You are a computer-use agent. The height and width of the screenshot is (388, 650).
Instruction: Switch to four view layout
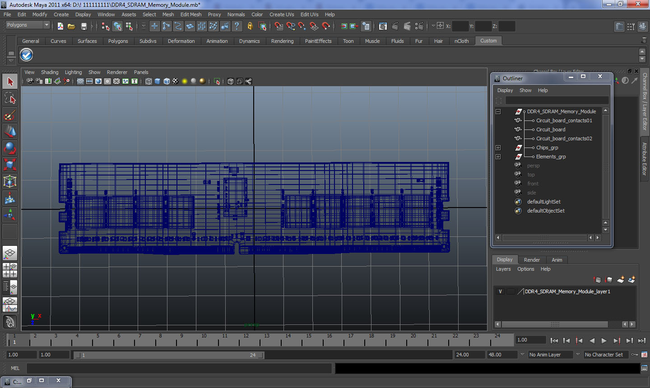click(x=10, y=270)
